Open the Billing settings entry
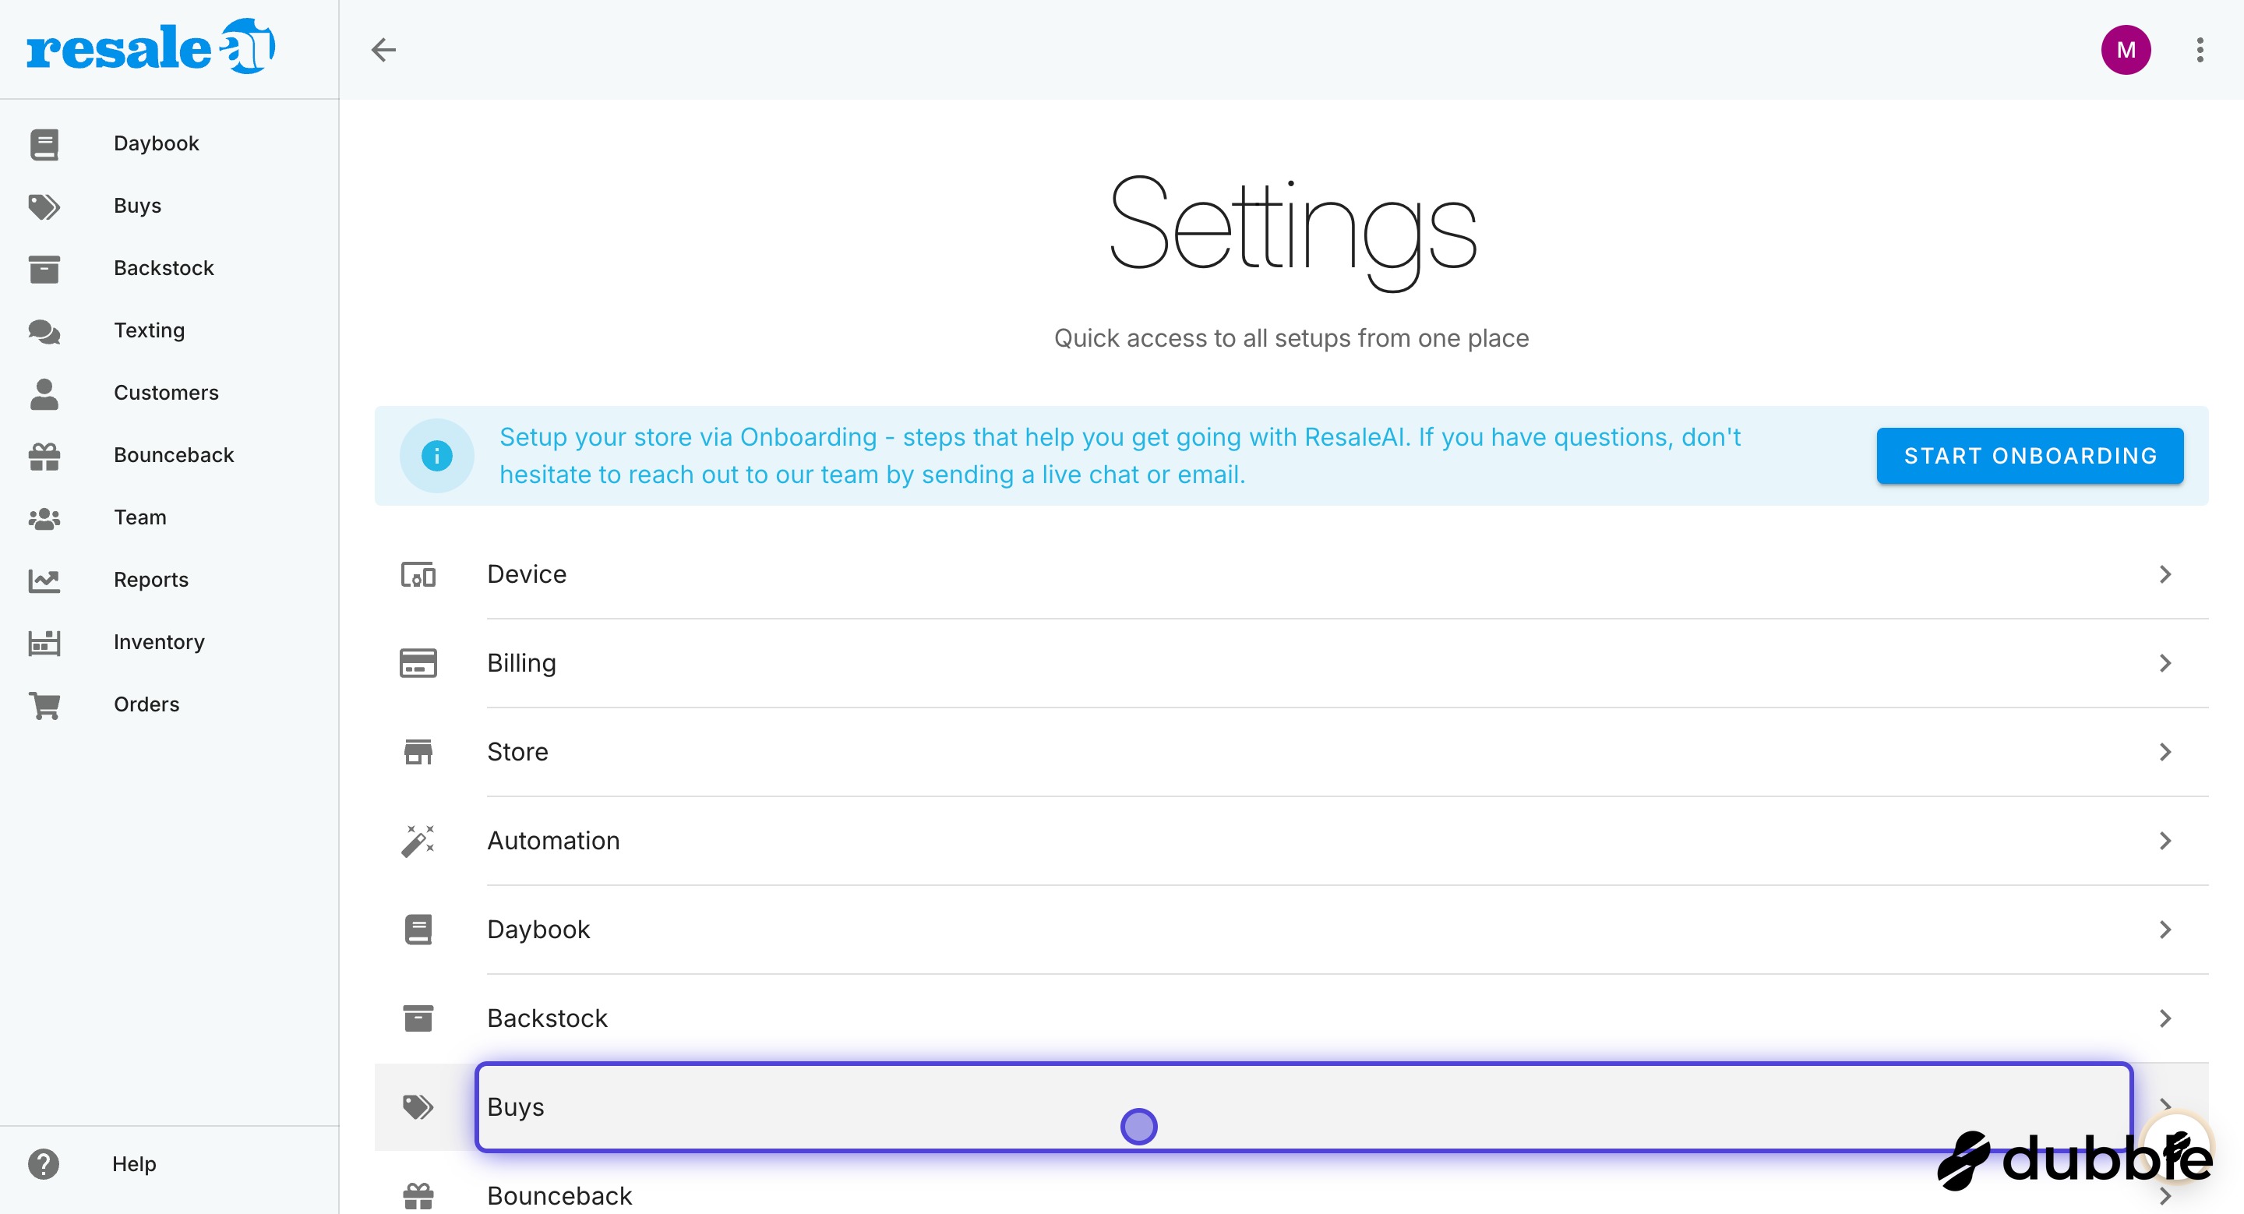 click(x=1292, y=664)
